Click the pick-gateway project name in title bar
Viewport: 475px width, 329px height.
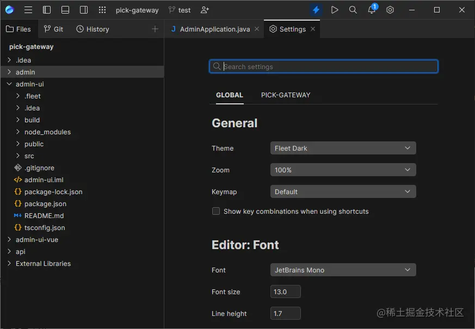(137, 10)
